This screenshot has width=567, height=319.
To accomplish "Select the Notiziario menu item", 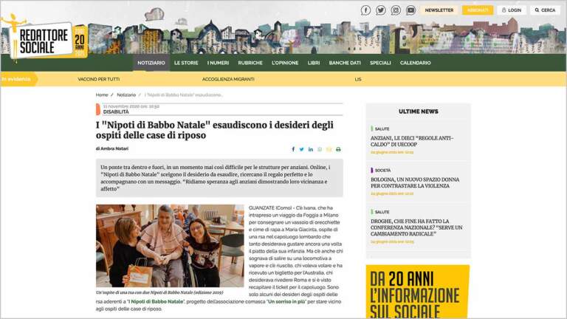I will 151,63.
